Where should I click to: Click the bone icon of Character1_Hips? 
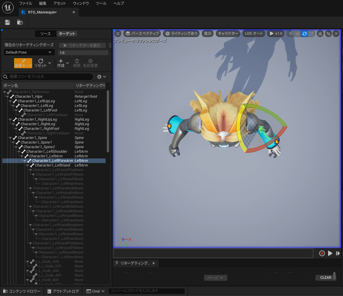(x=12, y=96)
